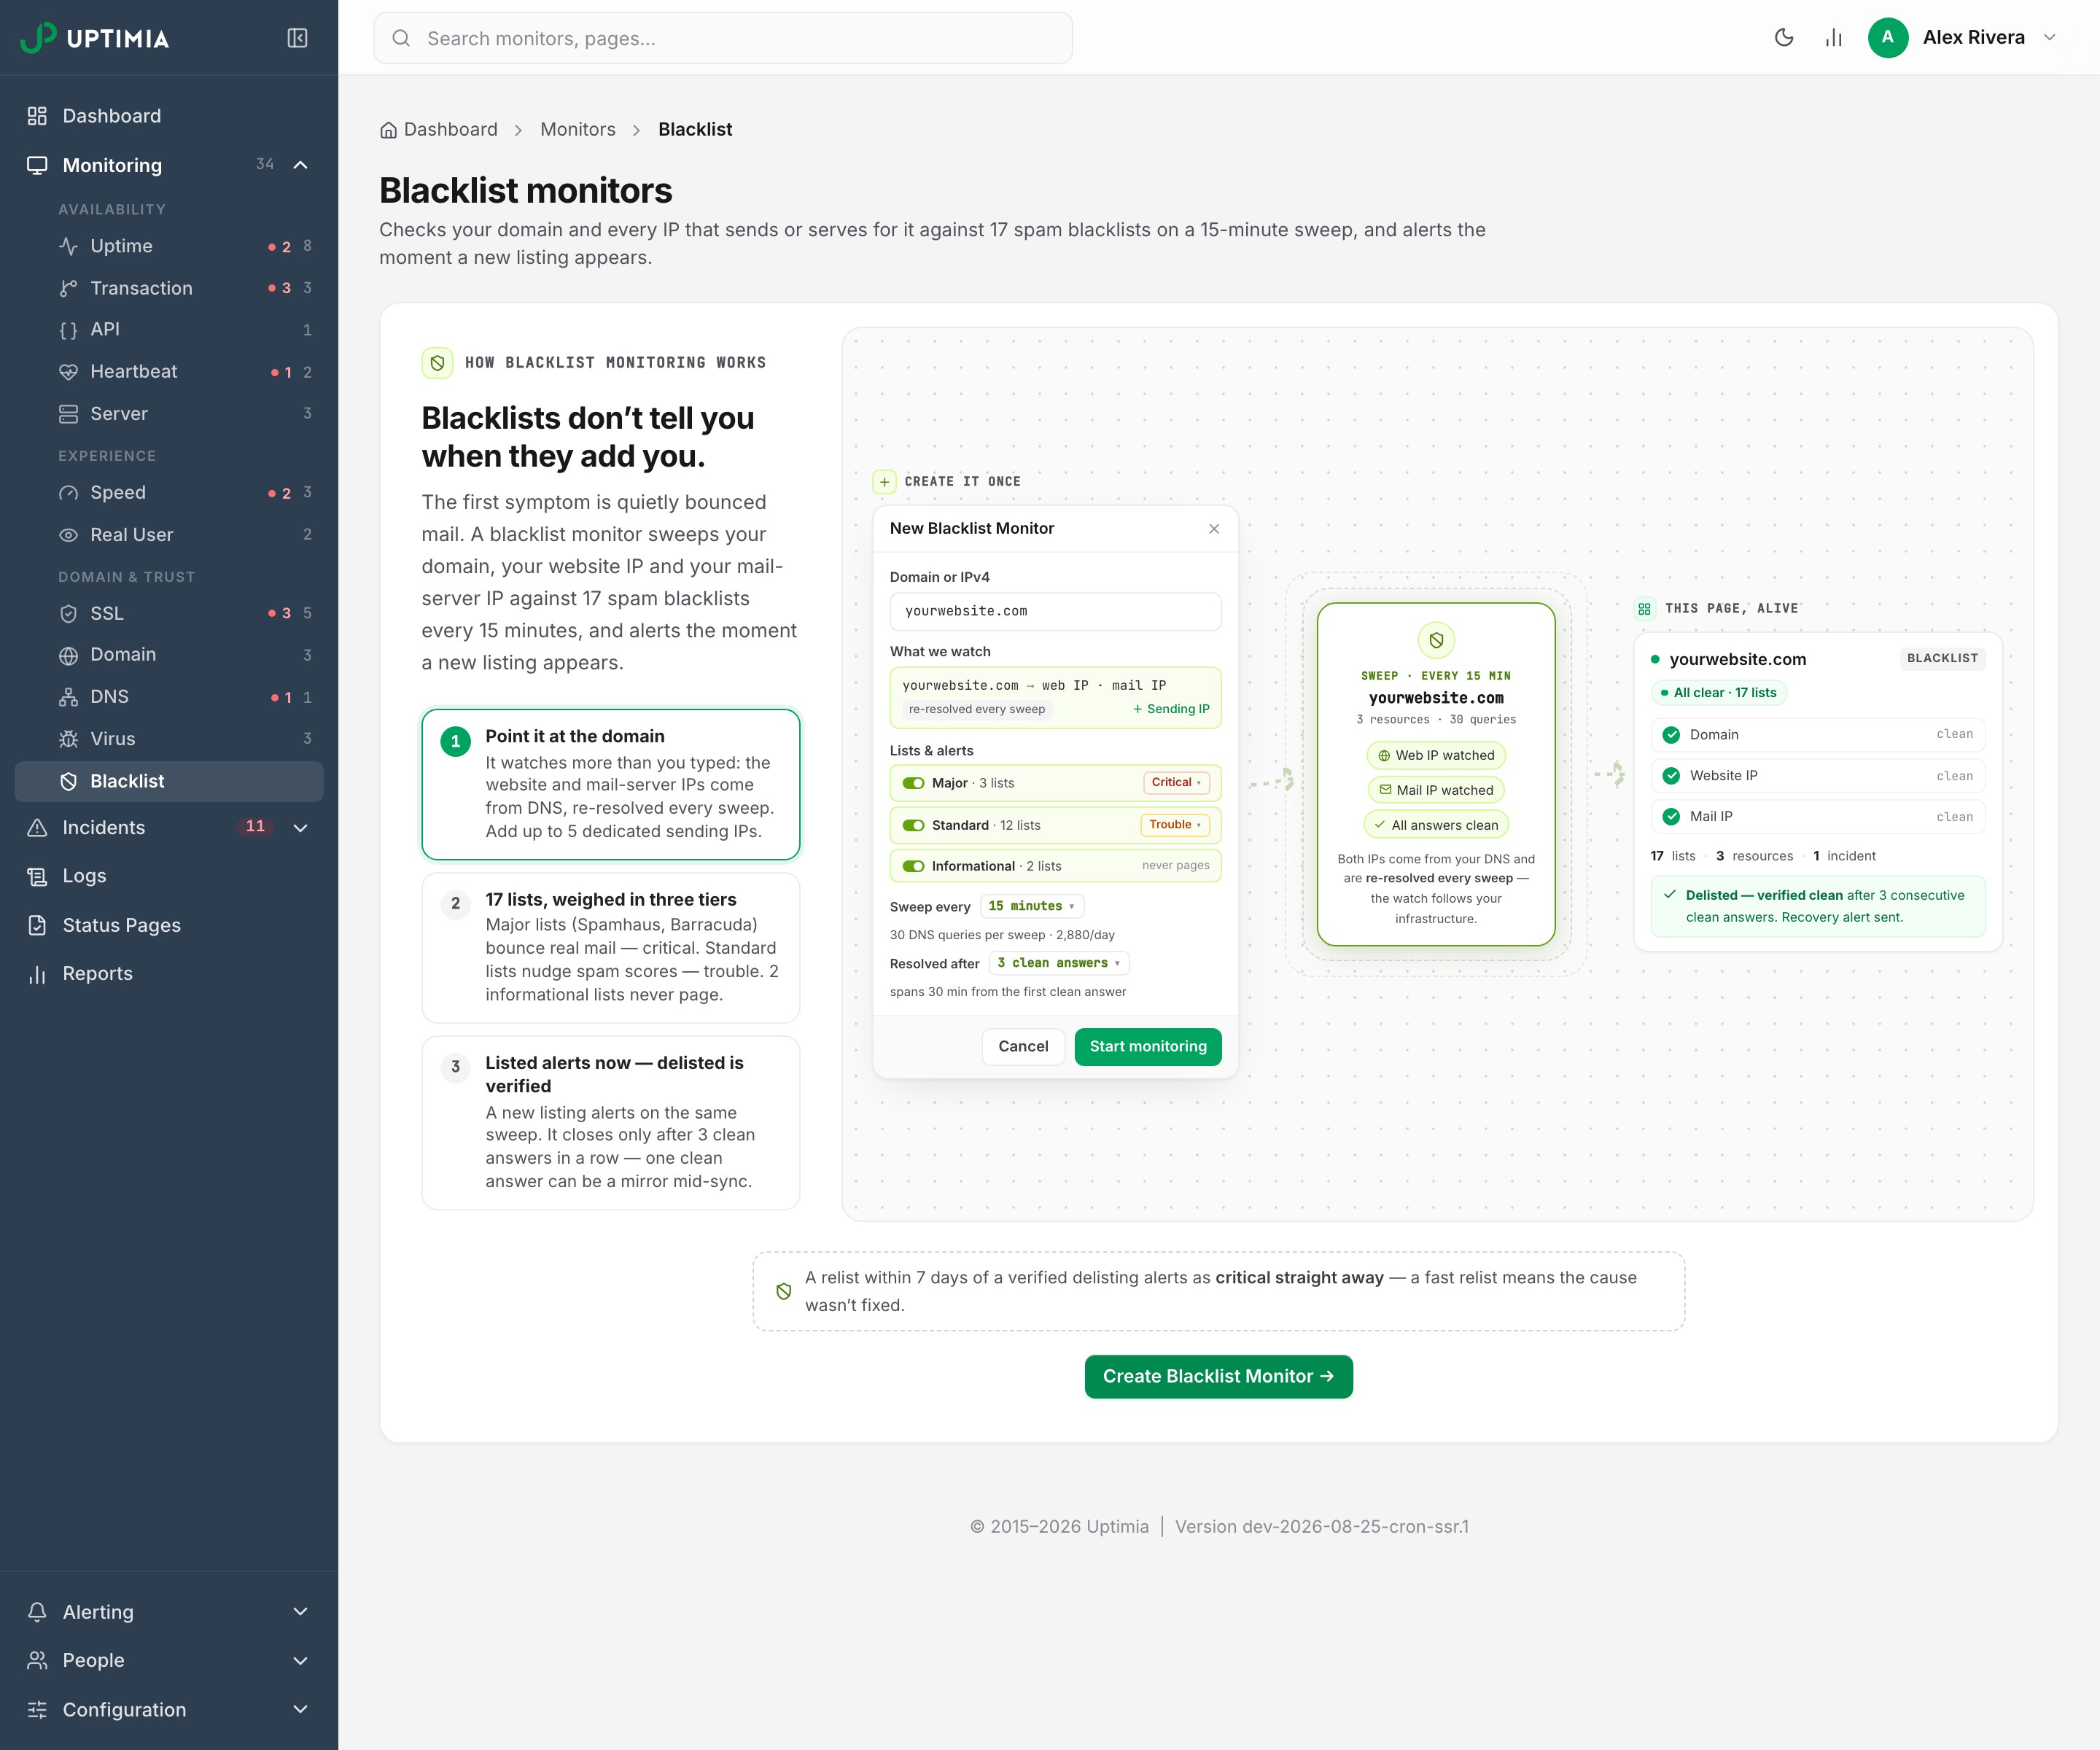Open Virus monitors in sidebar
Viewport: 2100px width, 1750px height.
[x=169, y=739]
